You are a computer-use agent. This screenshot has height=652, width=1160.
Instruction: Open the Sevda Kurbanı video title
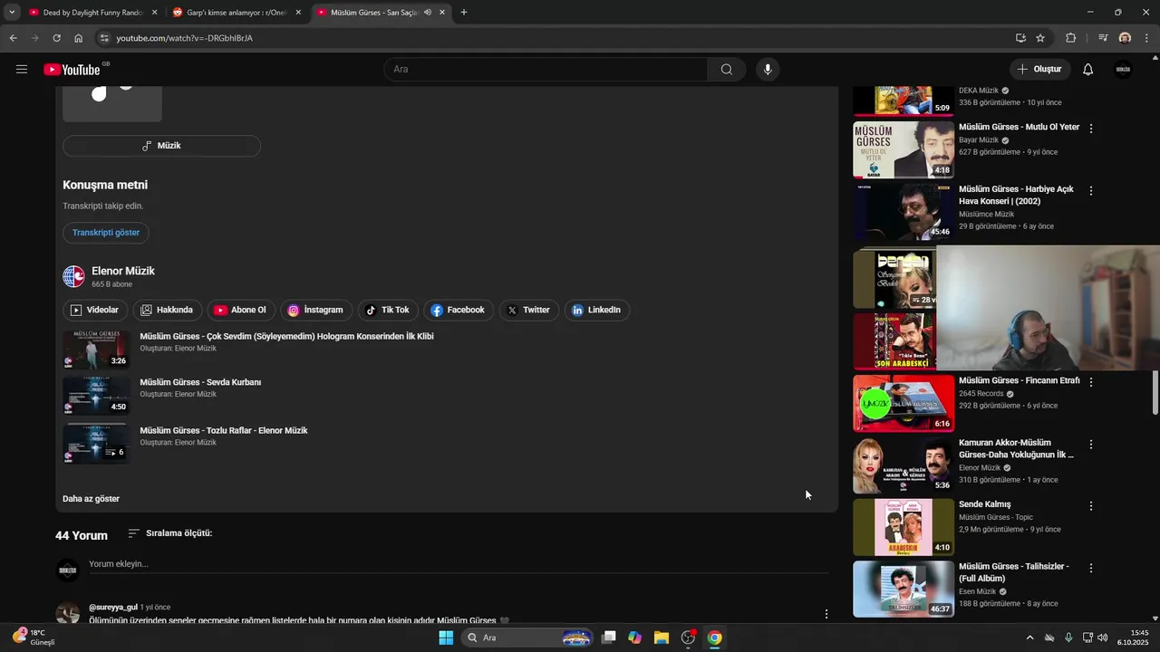(200, 382)
